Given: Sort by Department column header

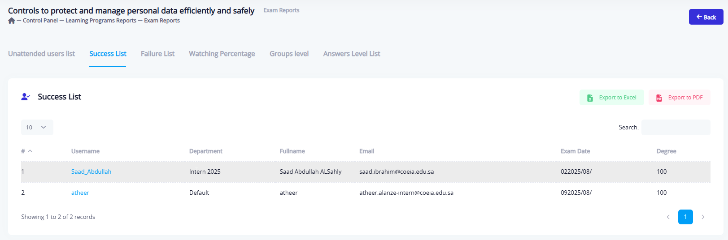Looking at the screenshot, I should [x=206, y=151].
